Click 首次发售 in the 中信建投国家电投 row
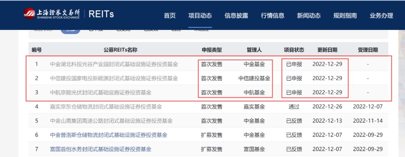This screenshot has width=405, height=157. coord(211,78)
